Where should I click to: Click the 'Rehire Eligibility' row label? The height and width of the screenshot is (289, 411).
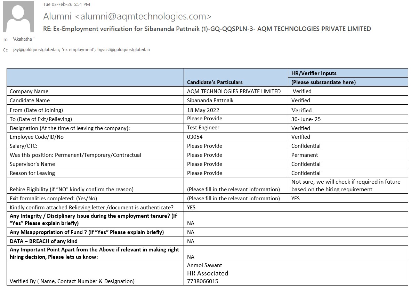point(72,189)
